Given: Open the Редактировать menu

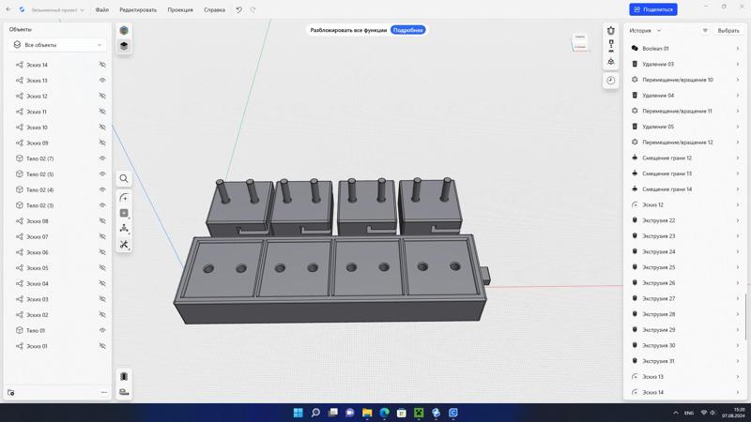Looking at the screenshot, I should tap(138, 9).
